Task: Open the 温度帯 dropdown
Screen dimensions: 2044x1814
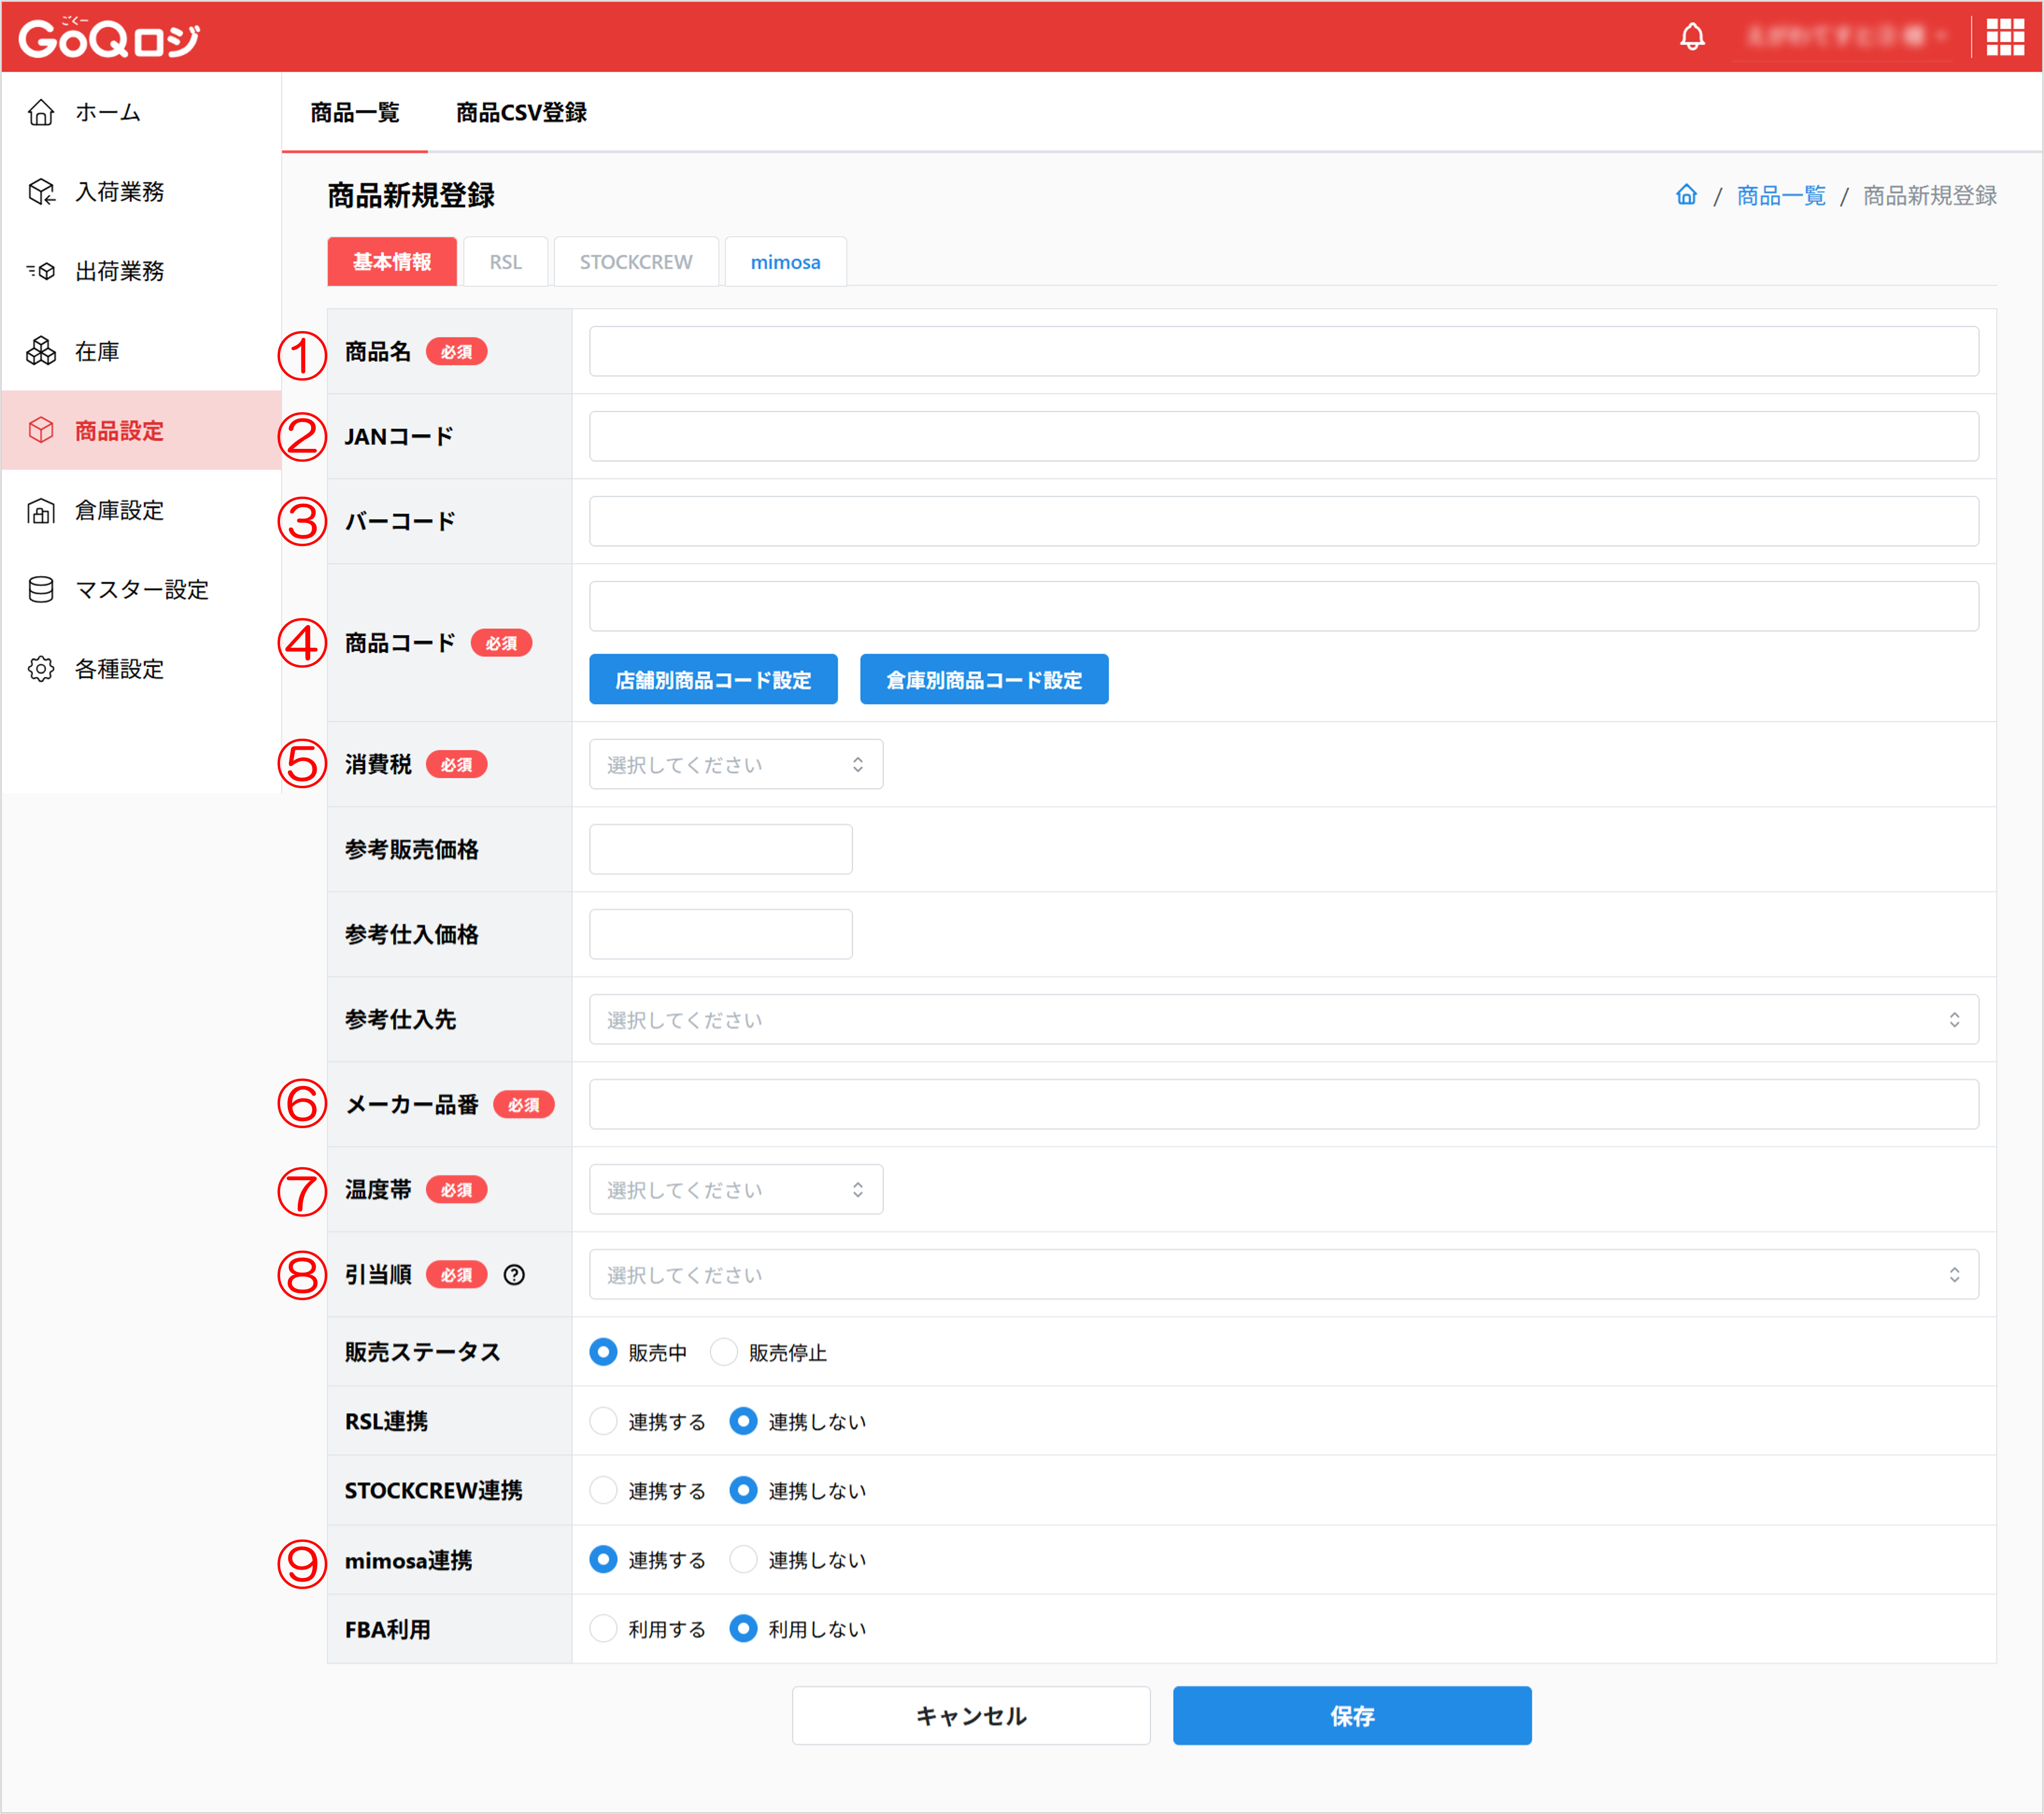Action: [735, 1189]
